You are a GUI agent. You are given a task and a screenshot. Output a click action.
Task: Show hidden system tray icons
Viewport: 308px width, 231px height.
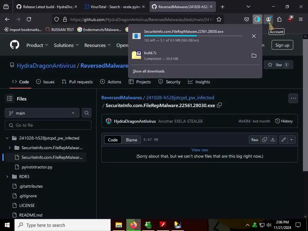click(248, 225)
